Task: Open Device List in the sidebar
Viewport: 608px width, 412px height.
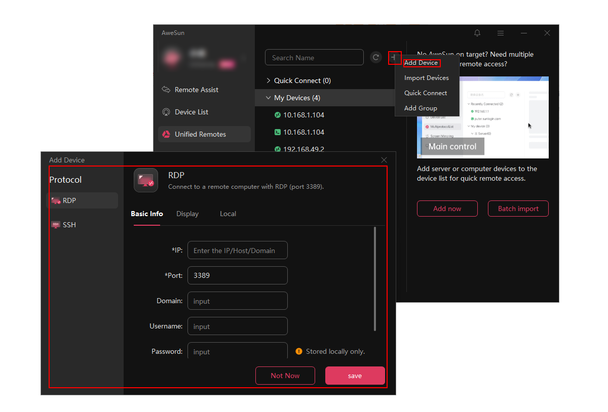Action: pos(204,112)
